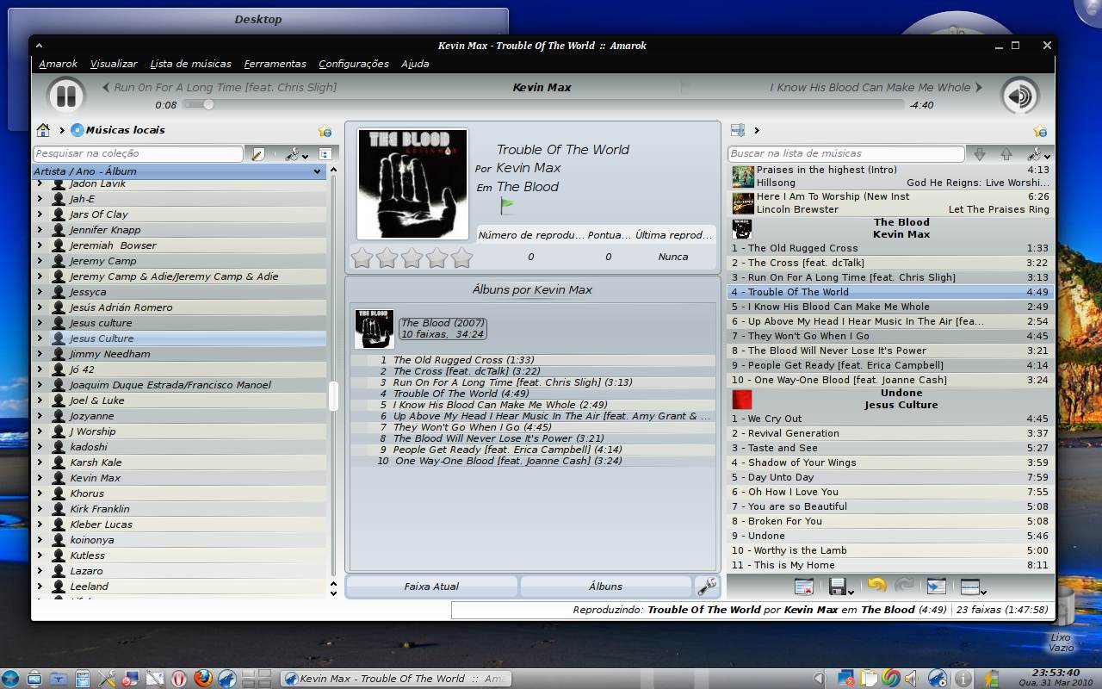The width and height of the screenshot is (1102, 689).
Task: Open Artista / Ano - Álbum sort combo
Action: (x=178, y=171)
